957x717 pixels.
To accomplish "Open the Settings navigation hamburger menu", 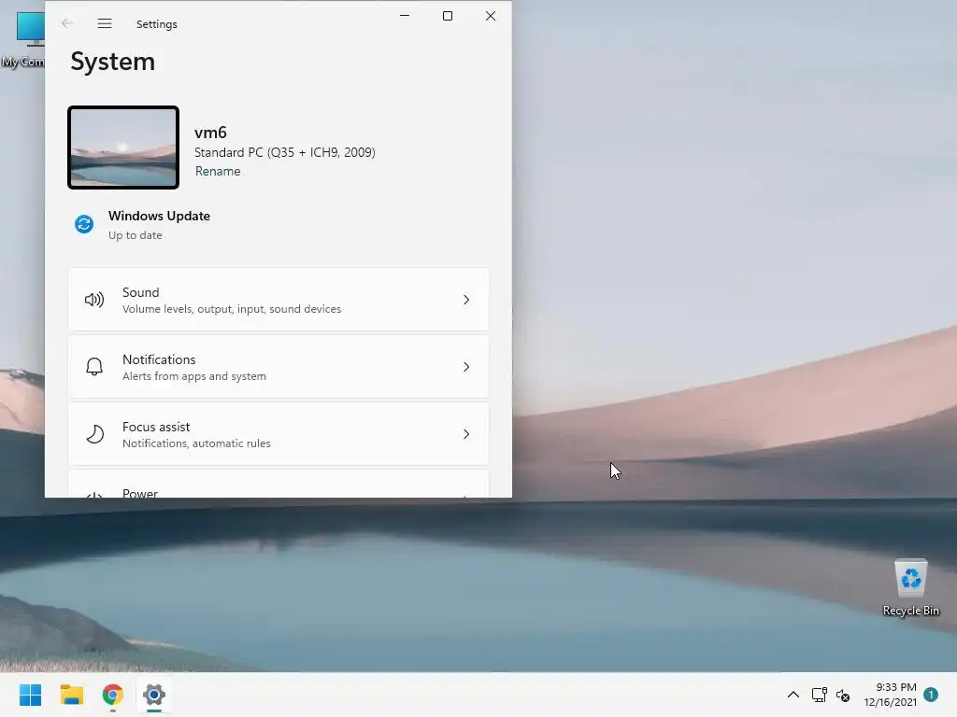I will 105,23.
